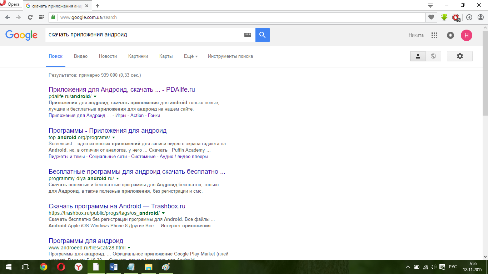Open the on-screen keyboard in search box
Image resolution: width=488 pixels, height=274 pixels.
coord(248,35)
